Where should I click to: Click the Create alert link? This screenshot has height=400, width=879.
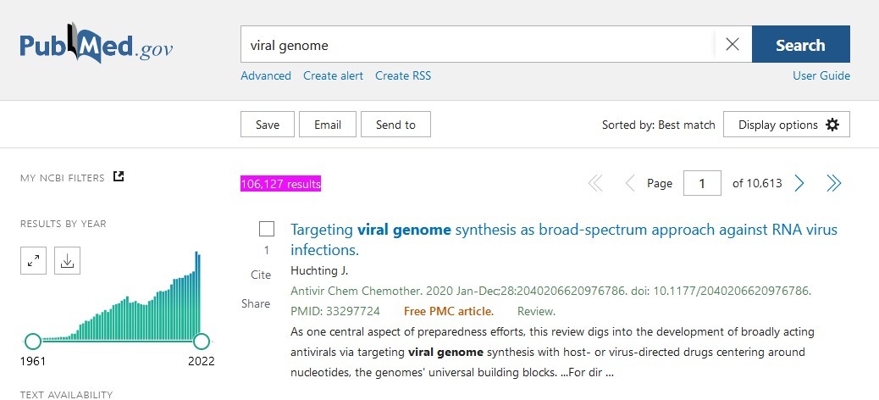[333, 75]
